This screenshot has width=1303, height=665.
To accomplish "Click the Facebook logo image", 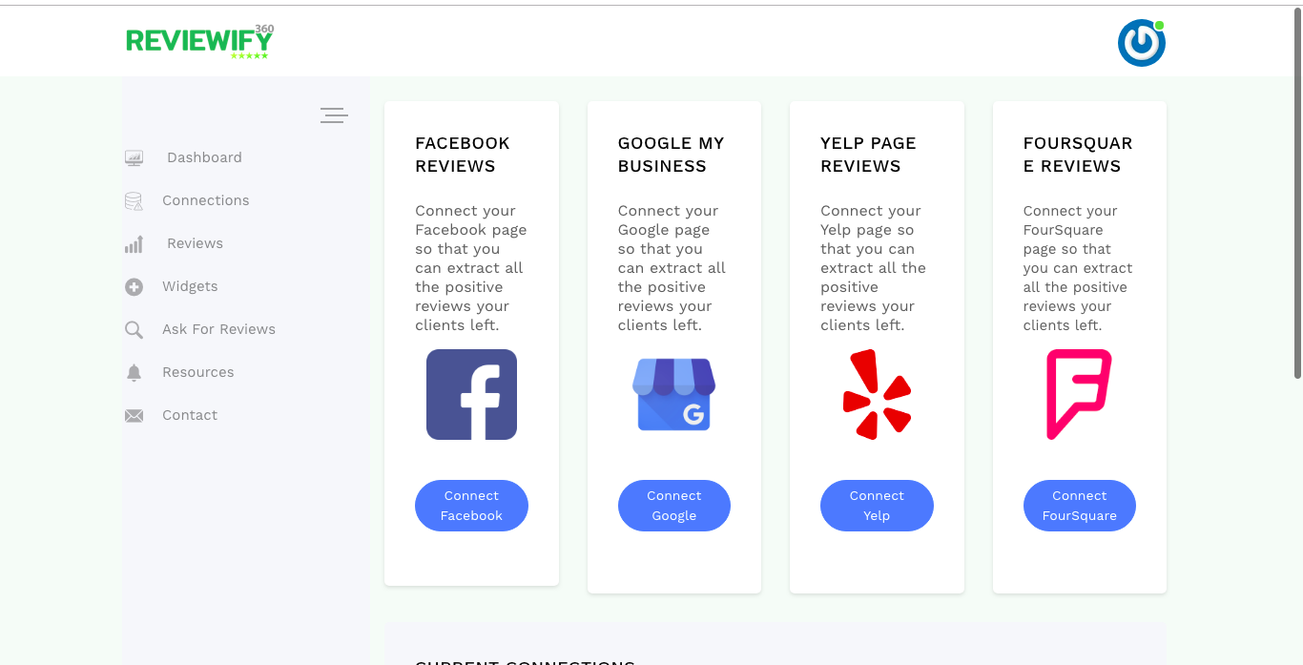I will [x=471, y=394].
